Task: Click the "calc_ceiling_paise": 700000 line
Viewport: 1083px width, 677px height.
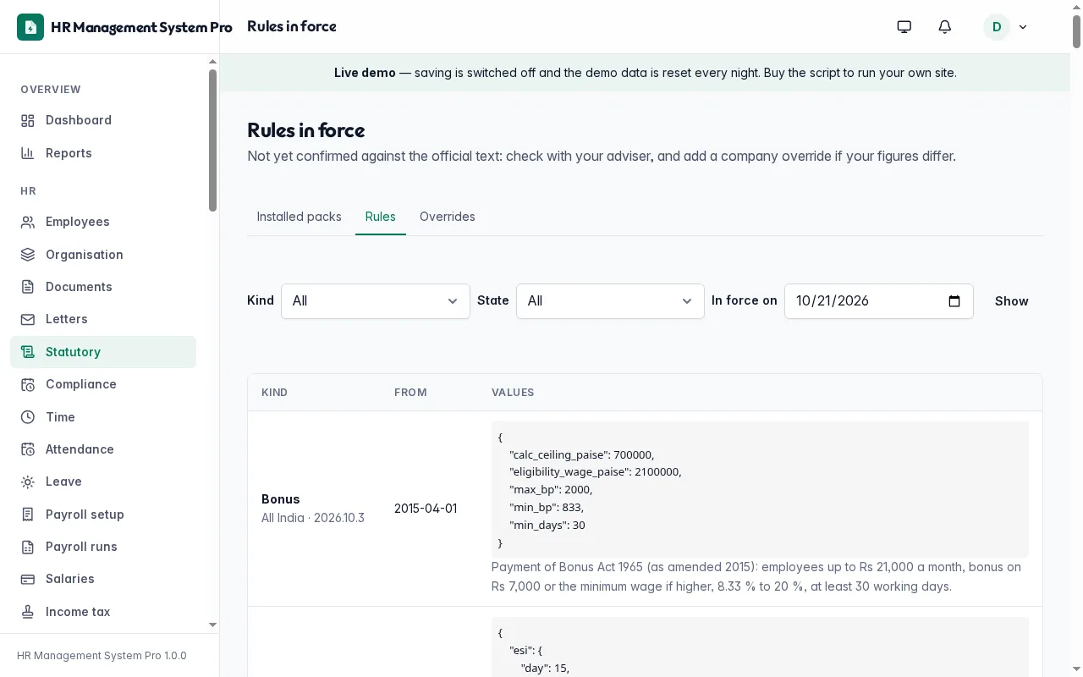Action: [581, 454]
